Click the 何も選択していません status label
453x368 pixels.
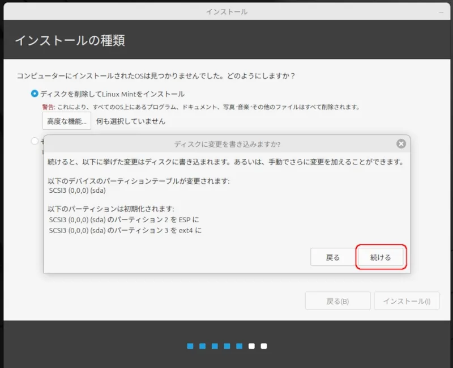click(x=131, y=121)
